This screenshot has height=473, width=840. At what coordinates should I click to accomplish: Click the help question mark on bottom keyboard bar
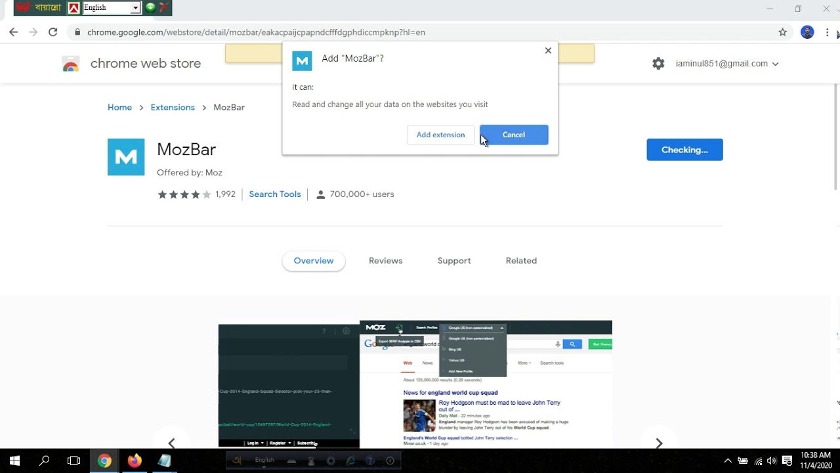point(370,461)
